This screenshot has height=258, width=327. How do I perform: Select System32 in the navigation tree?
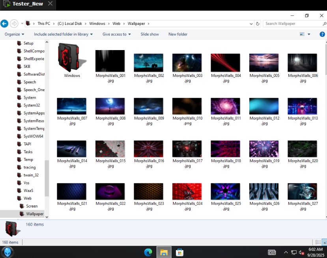32,105
